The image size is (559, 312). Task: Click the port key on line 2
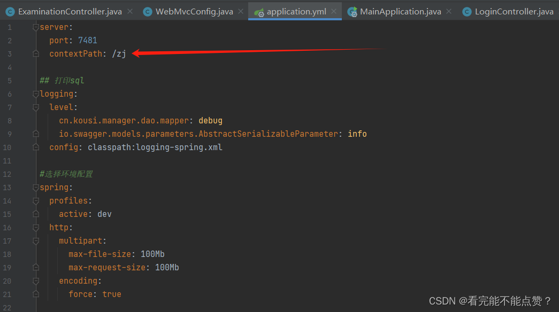tap(59, 41)
